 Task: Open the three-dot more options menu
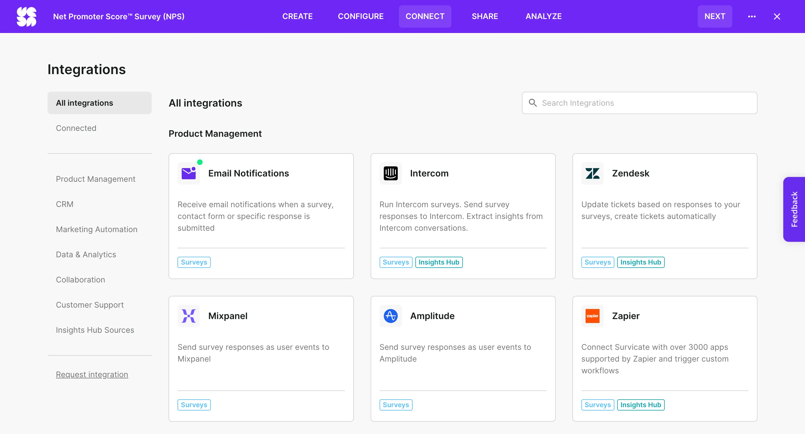coord(752,16)
